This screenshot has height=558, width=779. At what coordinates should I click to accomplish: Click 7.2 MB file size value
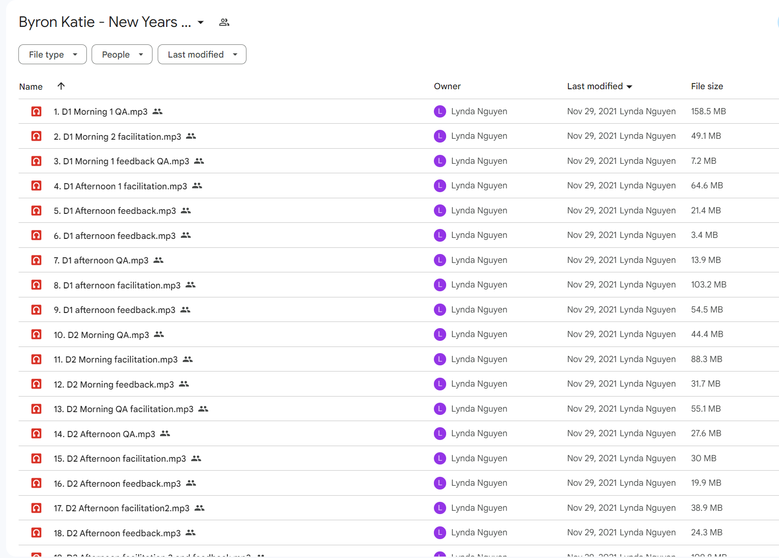tap(703, 161)
